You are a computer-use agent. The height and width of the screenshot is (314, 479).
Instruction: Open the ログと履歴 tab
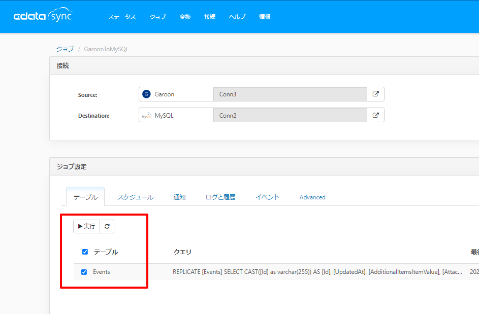point(220,197)
